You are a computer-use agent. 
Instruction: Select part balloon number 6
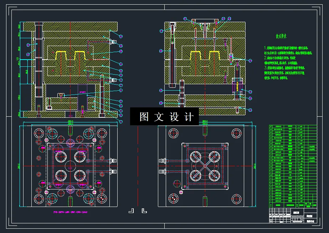(x=121, y=91)
